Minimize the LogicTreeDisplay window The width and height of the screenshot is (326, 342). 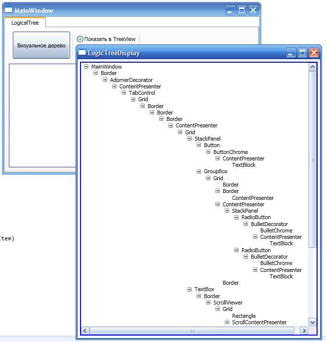pos(291,53)
